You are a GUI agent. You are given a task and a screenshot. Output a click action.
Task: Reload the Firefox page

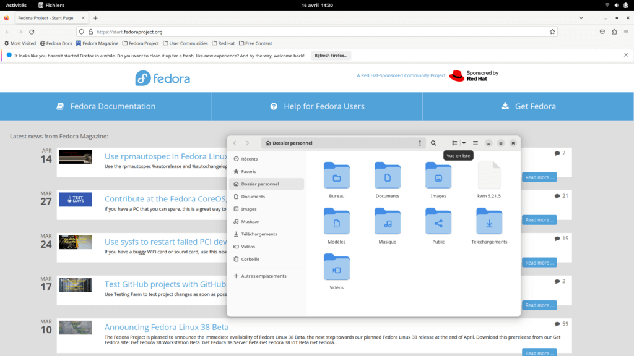pyautogui.click(x=32, y=32)
